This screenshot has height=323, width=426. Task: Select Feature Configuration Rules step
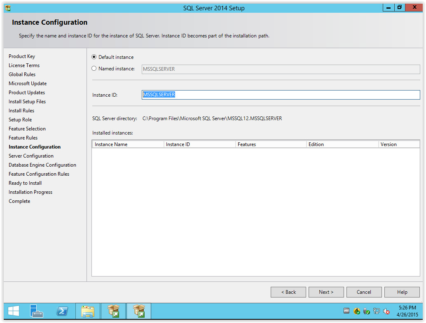tap(39, 174)
